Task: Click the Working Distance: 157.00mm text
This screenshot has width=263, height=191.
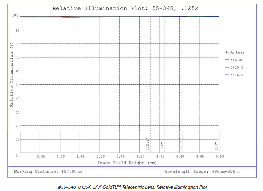Action: click(x=48, y=172)
